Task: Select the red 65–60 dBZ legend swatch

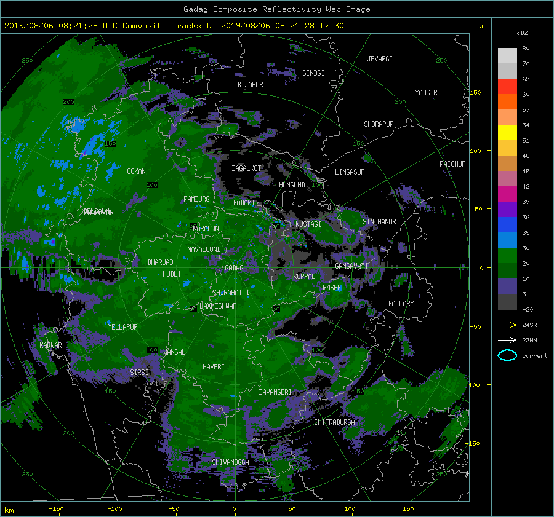Action: coord(507,86)
